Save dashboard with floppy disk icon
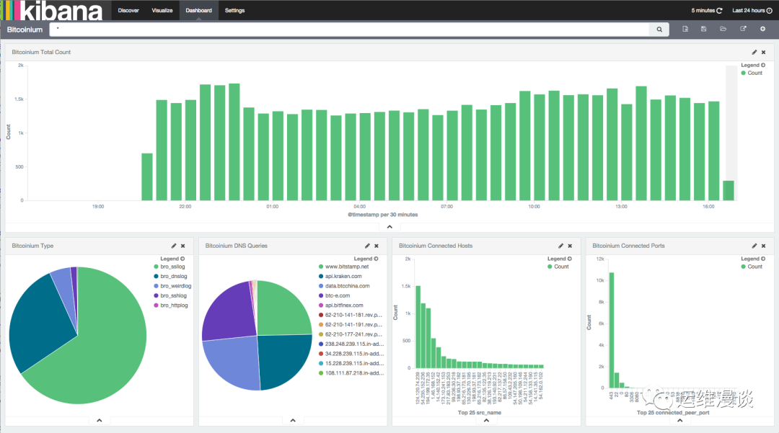779x433 pixels. point(703,29)
